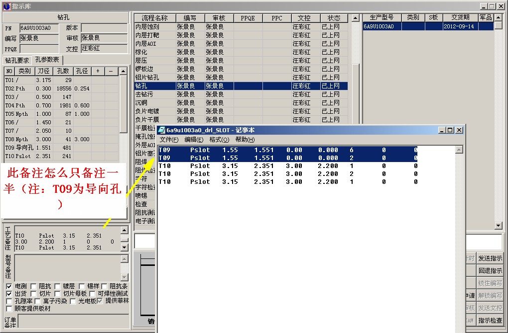This screenshot has width=508, height=333.
Task: Select the T10 Pslot row in the hole table
Action: pos(62,156)
